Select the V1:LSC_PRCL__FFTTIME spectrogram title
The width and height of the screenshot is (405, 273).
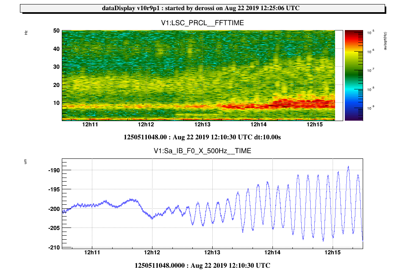pos(202,23)
